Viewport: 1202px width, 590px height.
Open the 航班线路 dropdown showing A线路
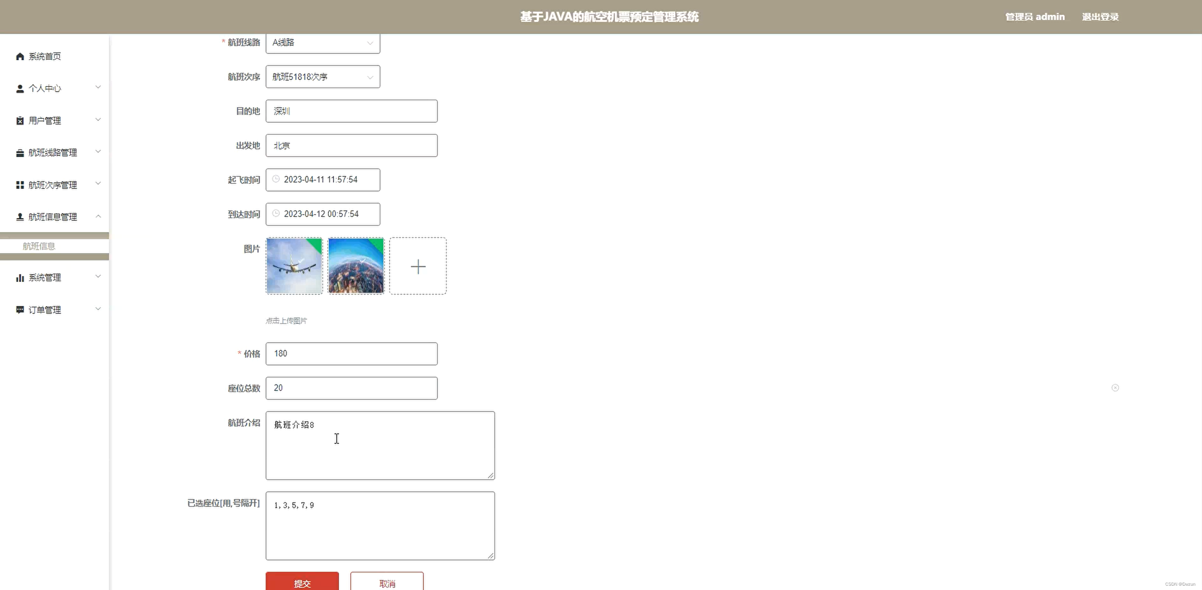click(x=323, y=43)
